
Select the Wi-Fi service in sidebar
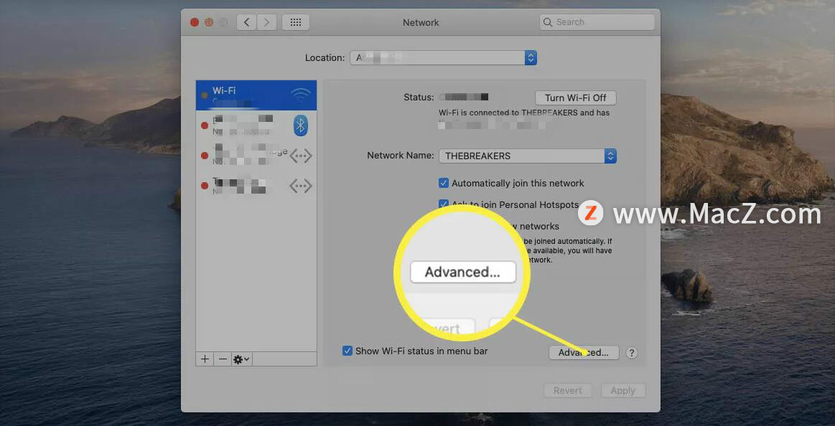[x=256, y=95]
